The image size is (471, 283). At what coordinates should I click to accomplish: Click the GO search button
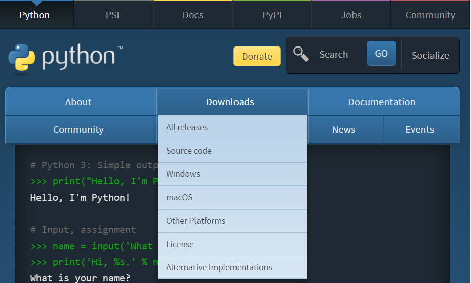click(381, 54)
